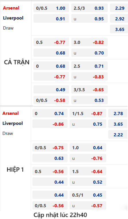The width and height of the screenshot is (128, 219).
Task: Pick first-half Draw odds 2.22
Action: tap(118, 134)
